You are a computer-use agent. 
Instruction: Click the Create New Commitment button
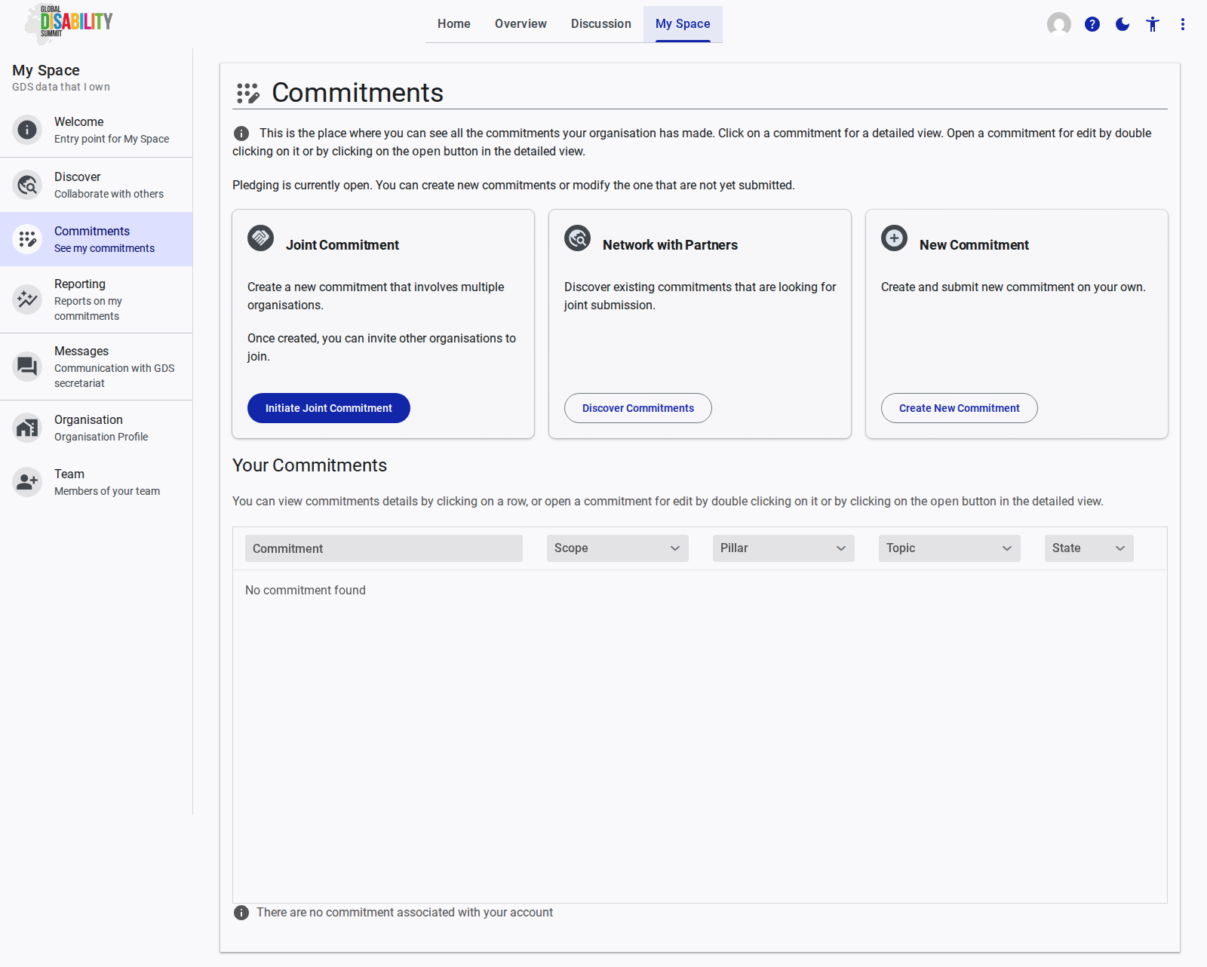pyautogui.click(x=959, y=408)
